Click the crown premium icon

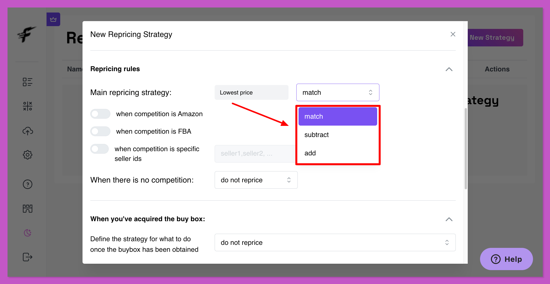pos(53,19)
